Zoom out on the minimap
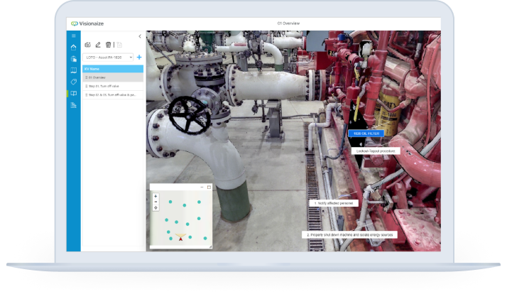Viewport: 507px width, 294px height. 156,202
